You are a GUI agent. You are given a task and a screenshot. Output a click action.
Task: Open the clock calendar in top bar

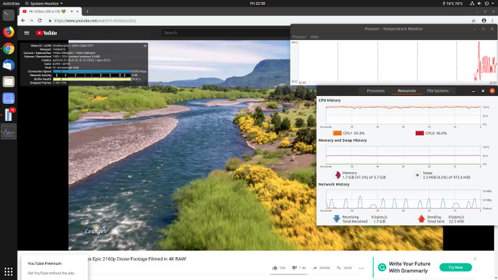[257, 3]
